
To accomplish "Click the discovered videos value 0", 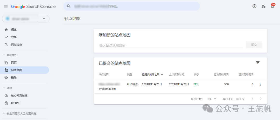I will click(253, 84).
